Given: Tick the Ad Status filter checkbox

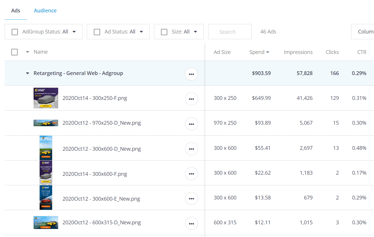Looking at the screenshot, I should [x=97, y=32].
